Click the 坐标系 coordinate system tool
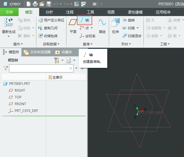Image resolution: width=184 pixels, height=157 pixels. coord(88,36)
